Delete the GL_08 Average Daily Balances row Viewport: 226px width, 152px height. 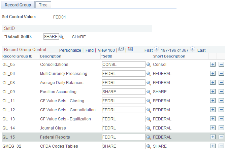coord(221,82)
